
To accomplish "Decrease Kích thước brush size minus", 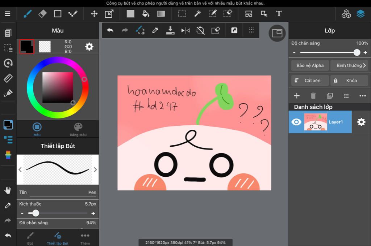I will point(22,213).
